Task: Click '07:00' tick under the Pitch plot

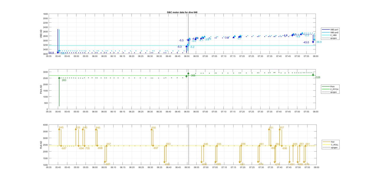Action: pos(205,112)
